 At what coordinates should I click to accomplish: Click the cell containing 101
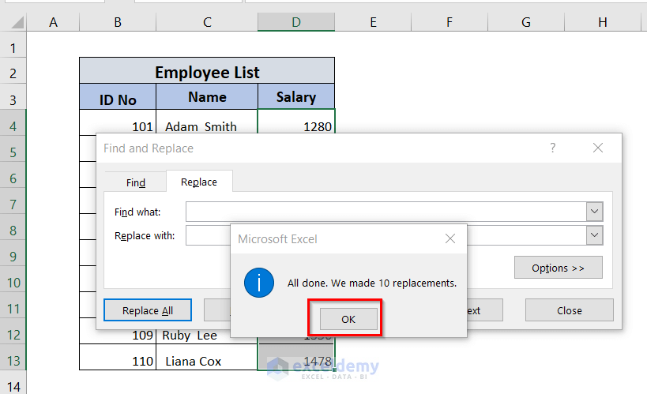(x=118, y=122)
